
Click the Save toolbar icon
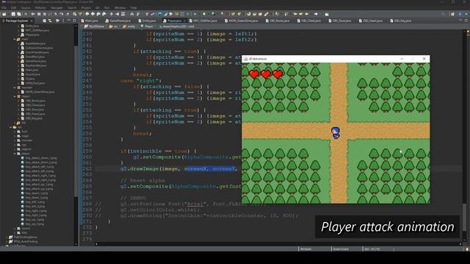click(13, 14)
